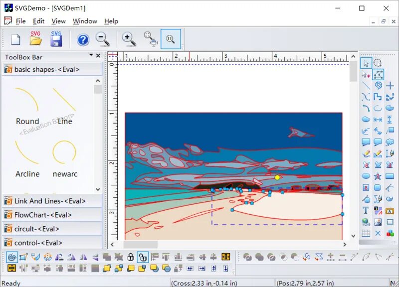The image size is (399, 287).
Task: Pick the globe hyperlink tool
Action: pos(366,222)
